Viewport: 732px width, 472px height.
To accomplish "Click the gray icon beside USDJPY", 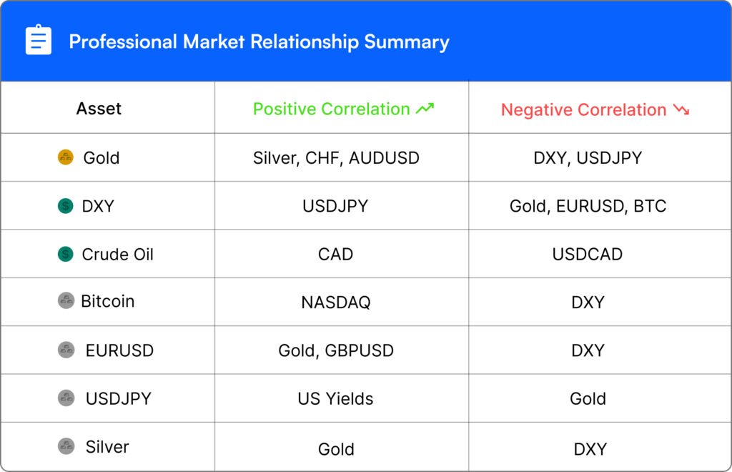I will (66, 398).
